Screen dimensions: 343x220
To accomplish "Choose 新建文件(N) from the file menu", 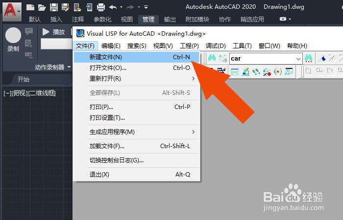I will (x=137, y=57).
